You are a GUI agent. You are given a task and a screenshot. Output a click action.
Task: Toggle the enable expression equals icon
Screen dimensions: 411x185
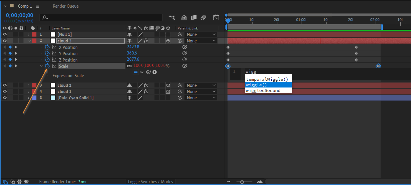136,72
